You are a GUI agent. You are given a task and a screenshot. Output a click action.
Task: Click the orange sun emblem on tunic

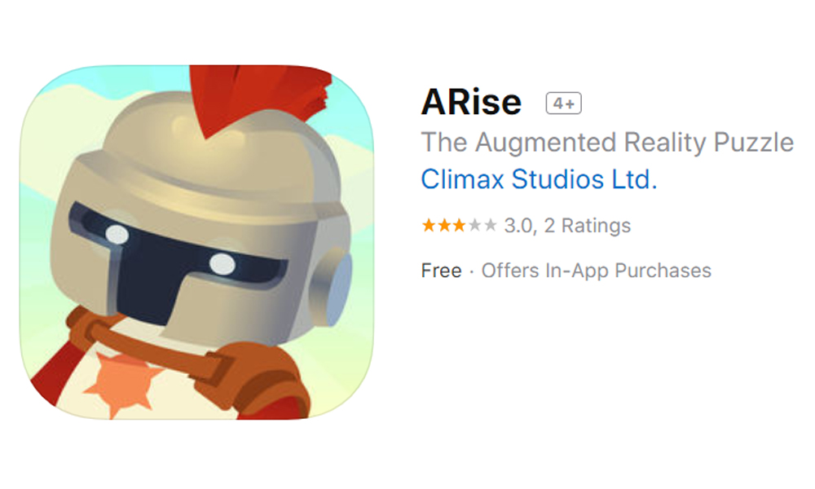[123, 383]
